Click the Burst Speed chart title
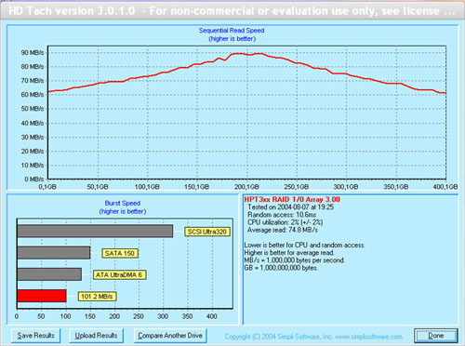465x346 pixels. pyautogui.click(x=123, y=203)
